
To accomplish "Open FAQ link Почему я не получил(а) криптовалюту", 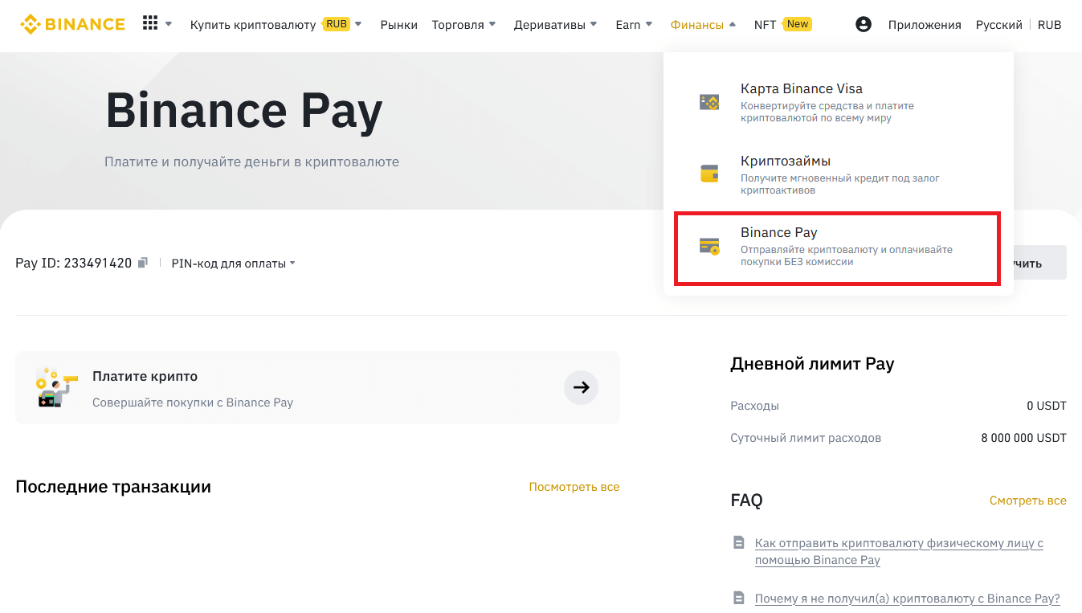I will [907, 599].
